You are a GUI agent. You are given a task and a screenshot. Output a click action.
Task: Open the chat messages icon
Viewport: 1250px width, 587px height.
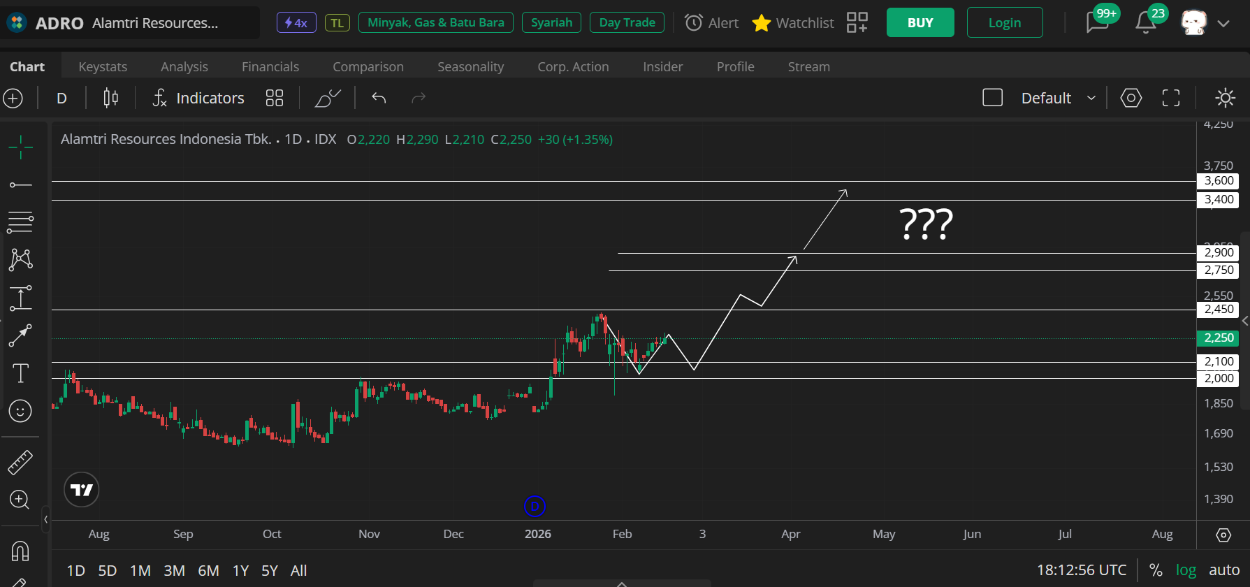(x=1098, y=22)
